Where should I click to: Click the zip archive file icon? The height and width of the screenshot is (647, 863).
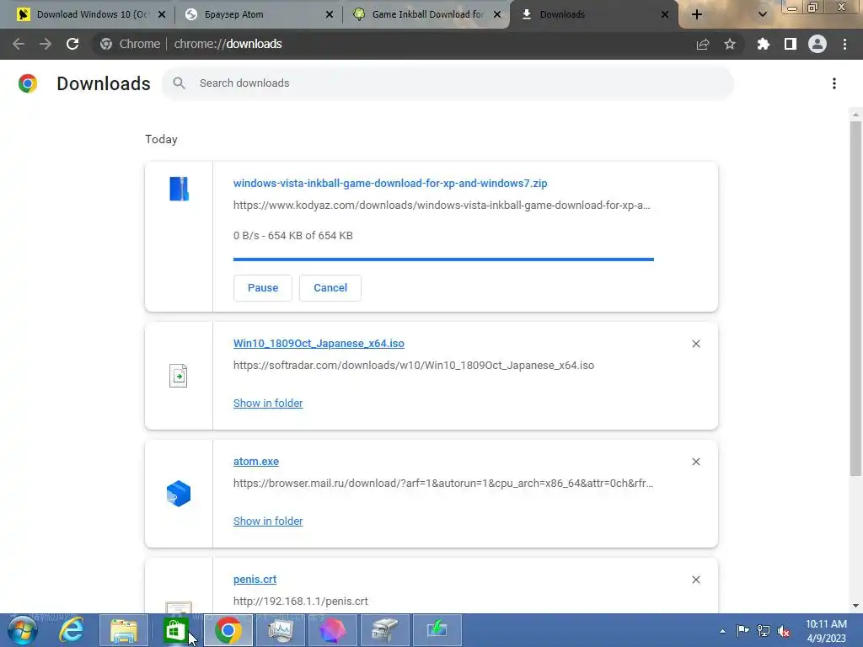click(179, 189)
